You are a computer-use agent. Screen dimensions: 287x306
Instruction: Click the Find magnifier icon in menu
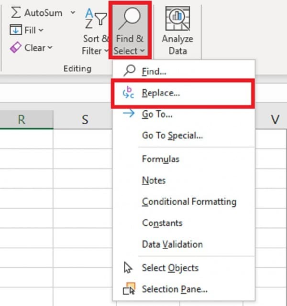coord(129,71)
